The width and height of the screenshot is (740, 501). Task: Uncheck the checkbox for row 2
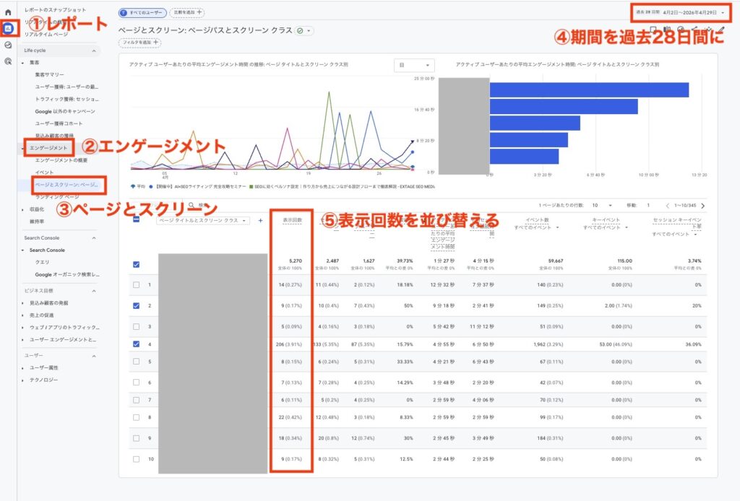(136, 306)
